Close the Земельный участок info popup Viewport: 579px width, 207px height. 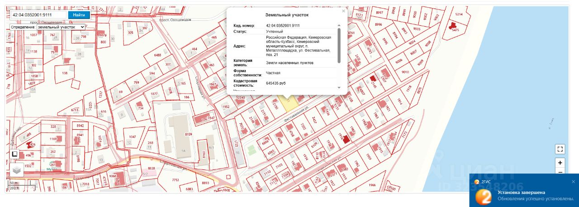343,11
